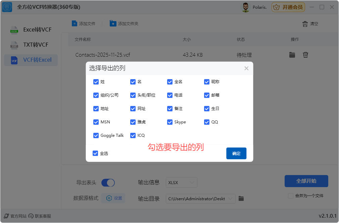This screenshot has height=223, width=339.
Task: Delete Contacts-2025-11-25.vcf using its trash icon
Action: pyautogui.click(x=305, y=55)
